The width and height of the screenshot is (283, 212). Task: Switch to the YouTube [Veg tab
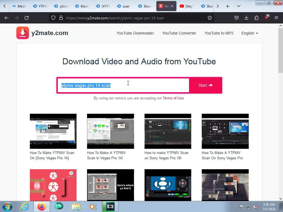pos(187,6)
